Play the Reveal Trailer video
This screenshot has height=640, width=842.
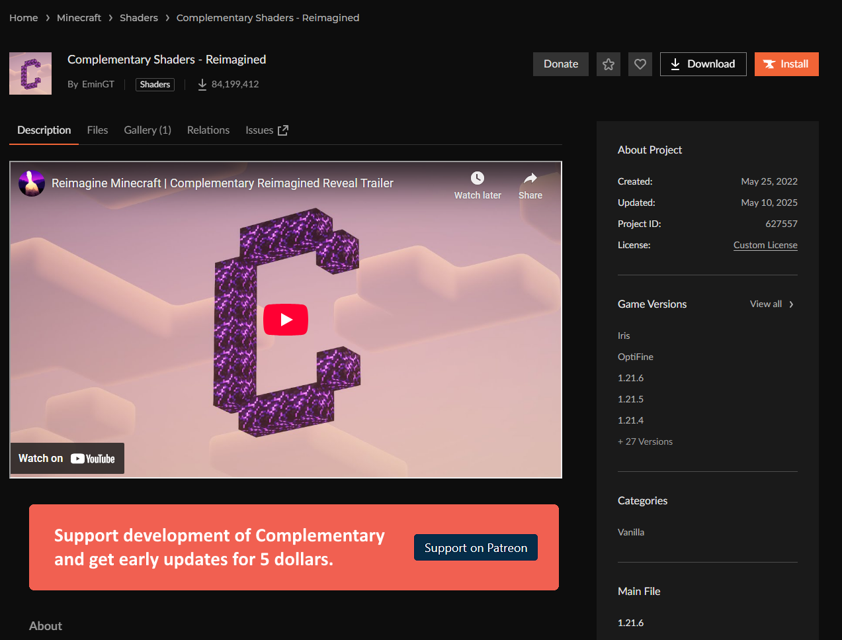click(x=286, y=320)
